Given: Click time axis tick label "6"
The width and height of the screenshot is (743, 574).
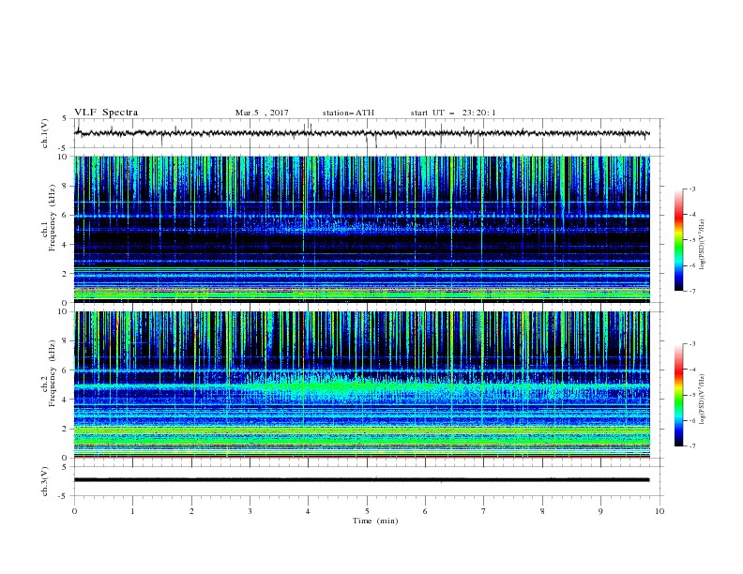Looking at the screenshot, I should 425,511.
